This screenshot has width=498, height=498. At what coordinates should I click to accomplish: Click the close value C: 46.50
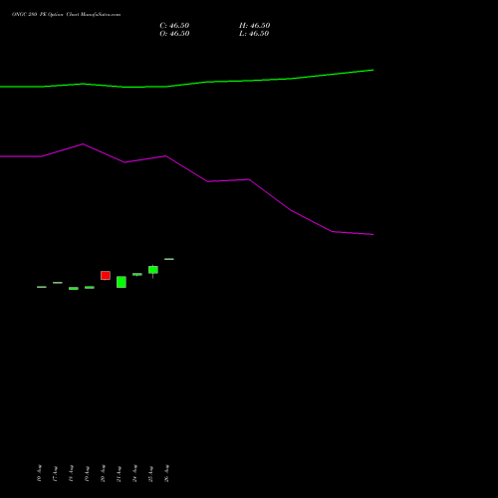click(174, 26)
